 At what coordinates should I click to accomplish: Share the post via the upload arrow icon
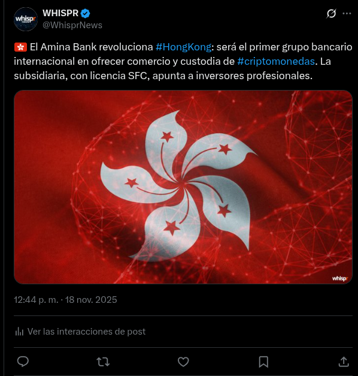(344, 362)
